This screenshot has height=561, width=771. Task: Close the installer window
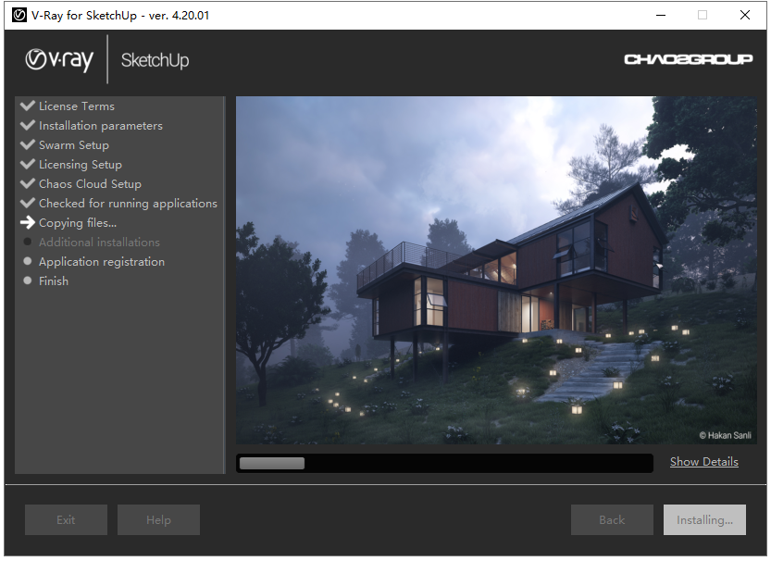click(x=745, y=15)
